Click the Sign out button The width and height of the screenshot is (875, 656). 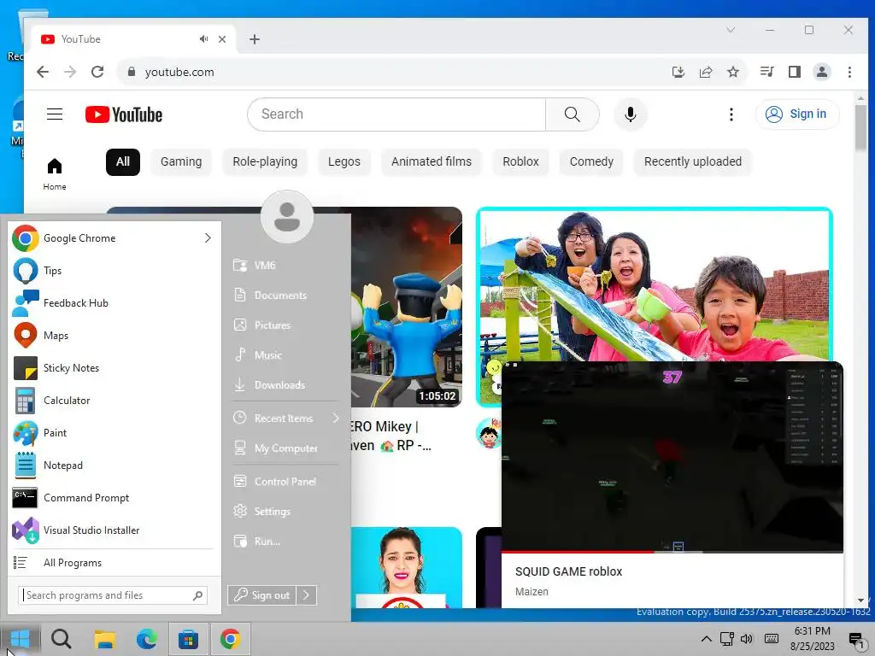click(262, 595)
